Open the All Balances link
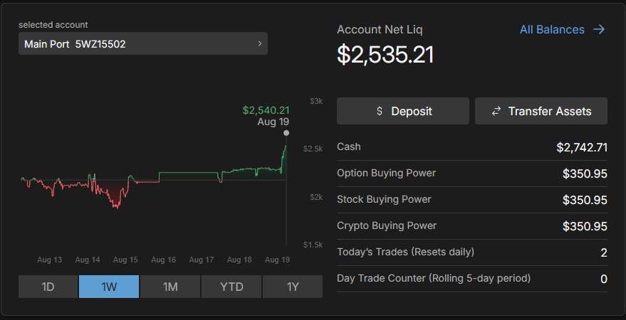The height and width of the screenshot is (320, 626). 552,30
